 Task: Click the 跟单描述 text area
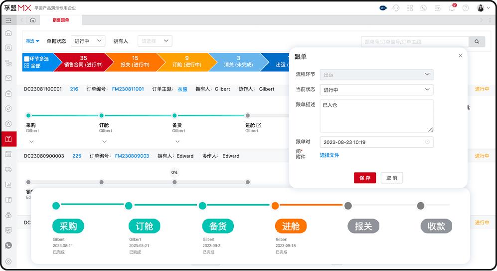coord(376,116)
